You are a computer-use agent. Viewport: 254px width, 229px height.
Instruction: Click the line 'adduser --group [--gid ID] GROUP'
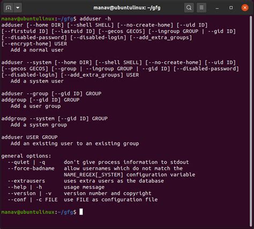[51, 94]
